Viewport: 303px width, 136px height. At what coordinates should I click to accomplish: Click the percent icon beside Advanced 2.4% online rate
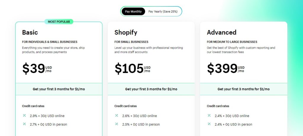[x=209, y=116]
